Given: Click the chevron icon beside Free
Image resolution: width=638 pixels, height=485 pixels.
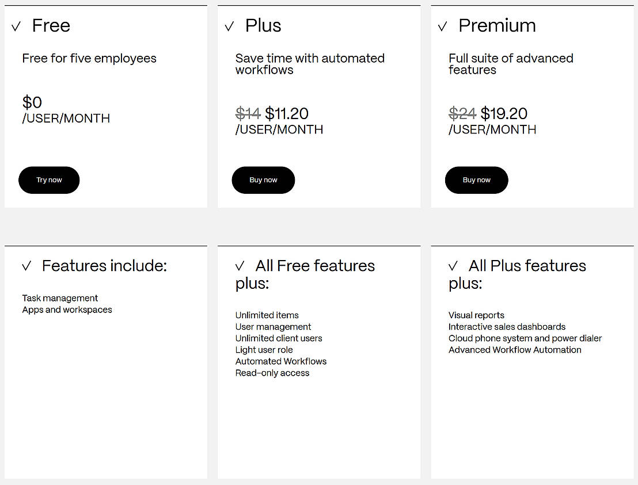Looking at the screenshot, I should (16, 26).
